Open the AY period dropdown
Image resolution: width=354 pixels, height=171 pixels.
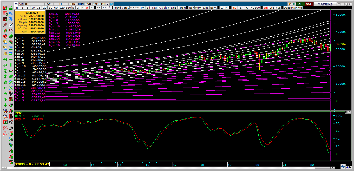point(49,4)
